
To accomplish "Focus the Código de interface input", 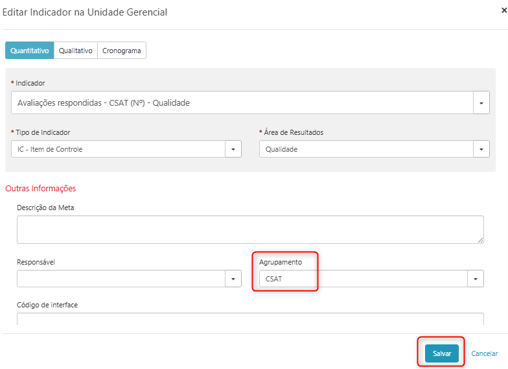I will click(249, 318).
